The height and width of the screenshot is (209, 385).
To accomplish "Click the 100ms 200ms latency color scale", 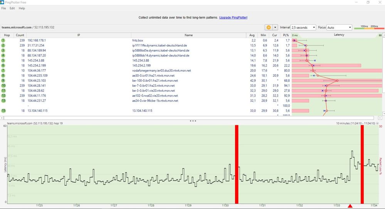I will [x=369, y=27].
